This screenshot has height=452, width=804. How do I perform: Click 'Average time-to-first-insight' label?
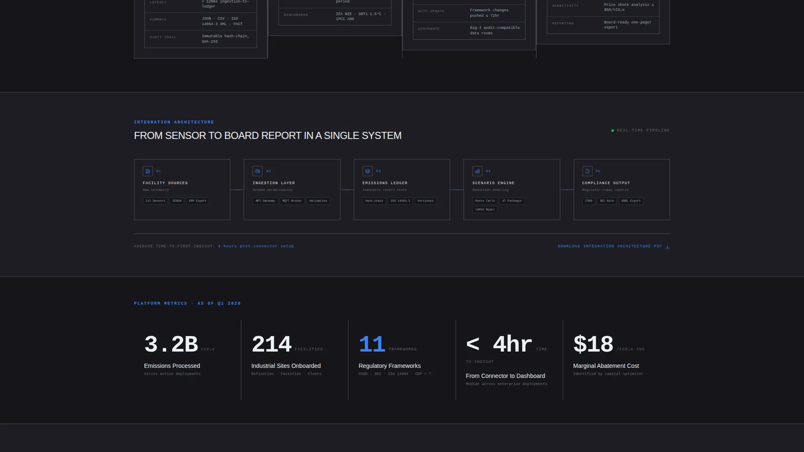click(x=174, y=246)
